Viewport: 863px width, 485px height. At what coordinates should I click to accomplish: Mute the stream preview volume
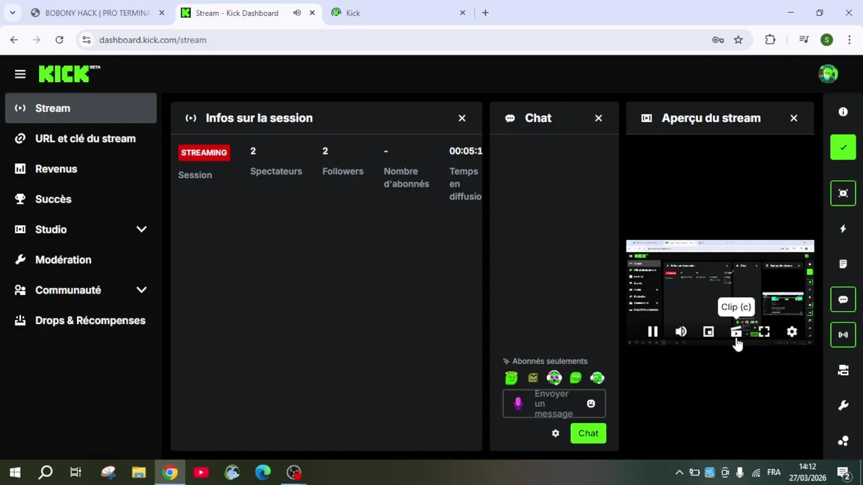(x=681, y=331)
